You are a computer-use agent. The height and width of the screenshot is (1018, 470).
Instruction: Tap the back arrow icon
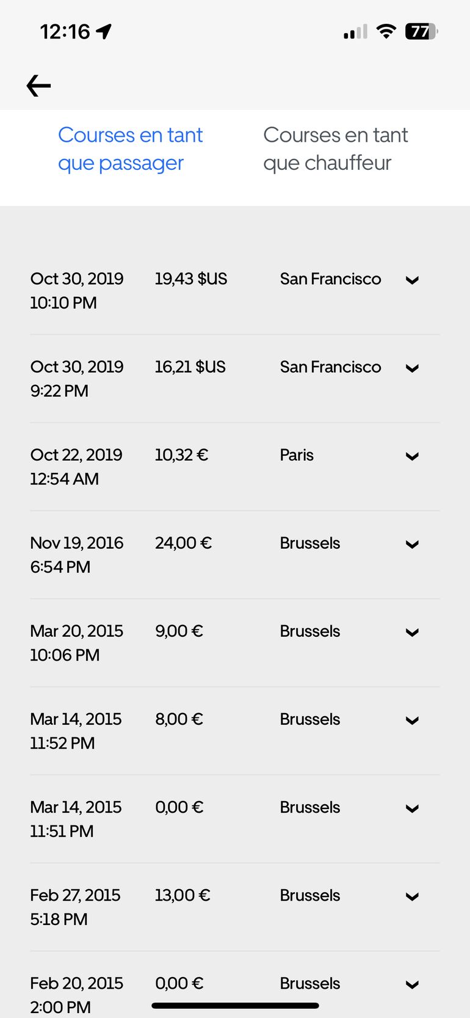point(38,86)
